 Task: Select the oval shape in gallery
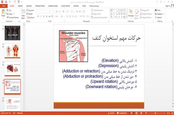pos(122,10)
